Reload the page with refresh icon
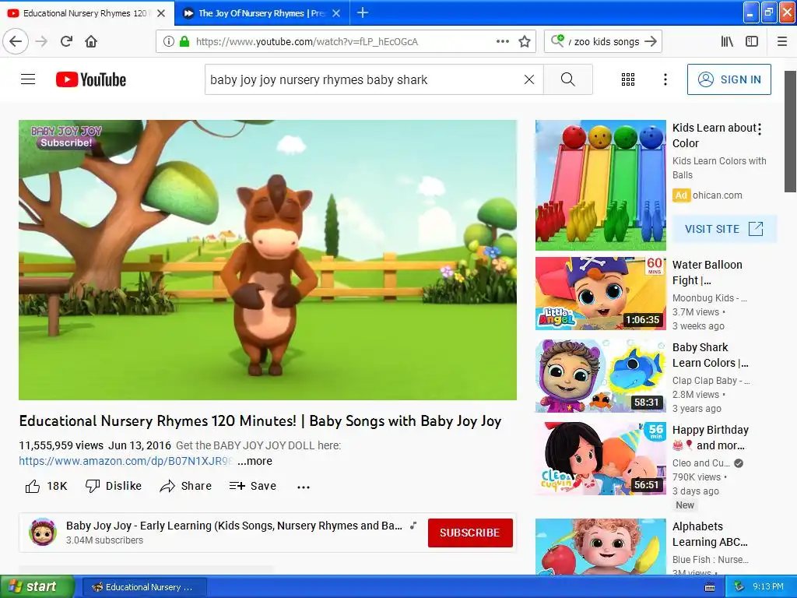797x598 pixels. pyautogui.click(x=67, y=41)
